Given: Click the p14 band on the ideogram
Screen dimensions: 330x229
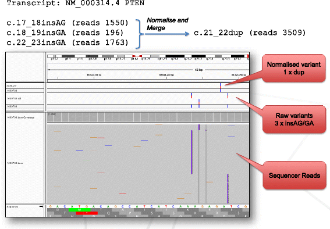Looking at the screenshot, I should coord(68,56).
